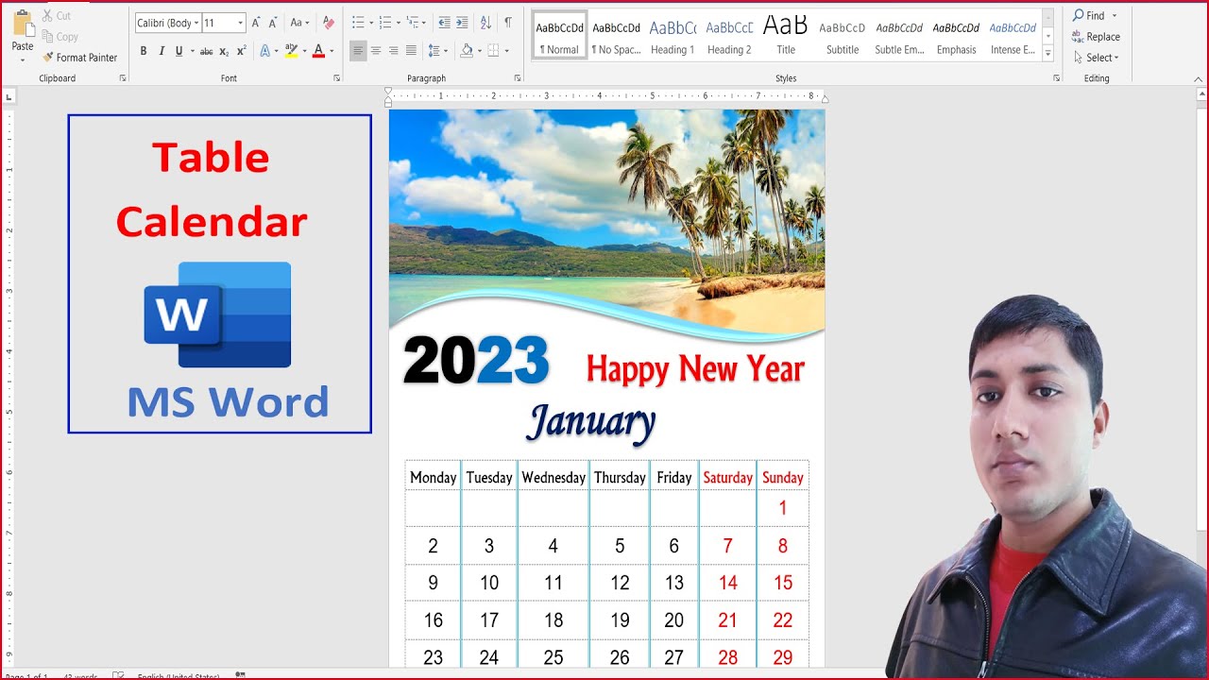Screen dimensions: 1209x680
Task: Justify paragraph text
Action: point(411,51)
